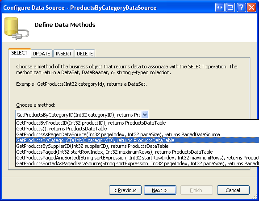Collapse the method dropdown arrow
This screenshot has width=259, height=201.
tap(145, 115)
